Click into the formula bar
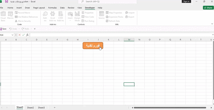 (121, 35)
